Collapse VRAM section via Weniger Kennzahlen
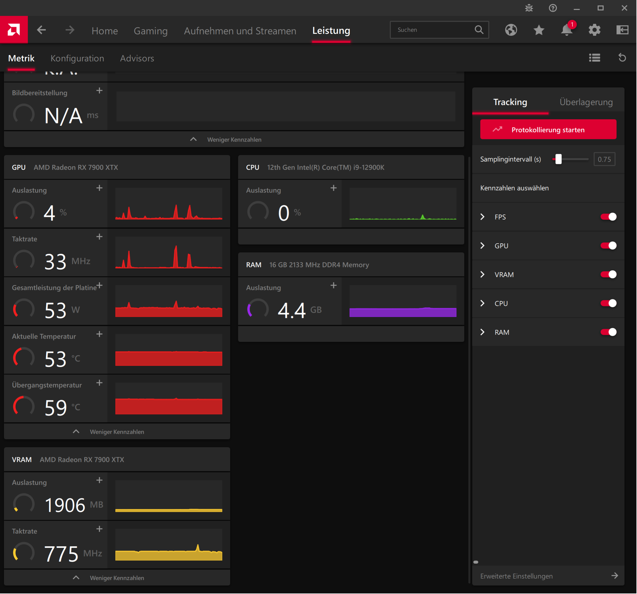This screenshot has width=637, height=594. click(x=117, y=578)
